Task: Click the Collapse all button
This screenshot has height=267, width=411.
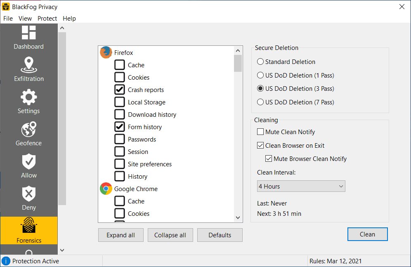Action: pyautogui.click(x=170, y=235)
